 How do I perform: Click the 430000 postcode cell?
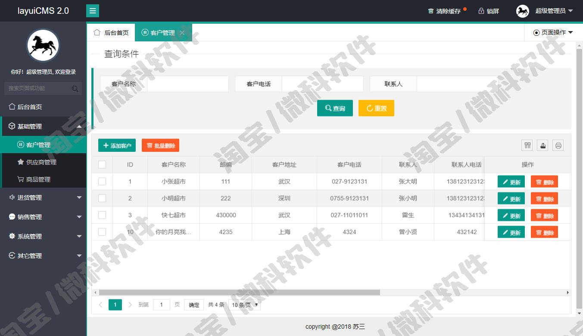(x=226, y=215)
